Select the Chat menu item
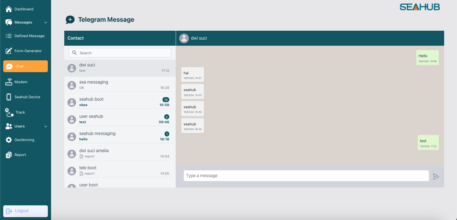Screen dimensions: 457x220 coord(25,66)
